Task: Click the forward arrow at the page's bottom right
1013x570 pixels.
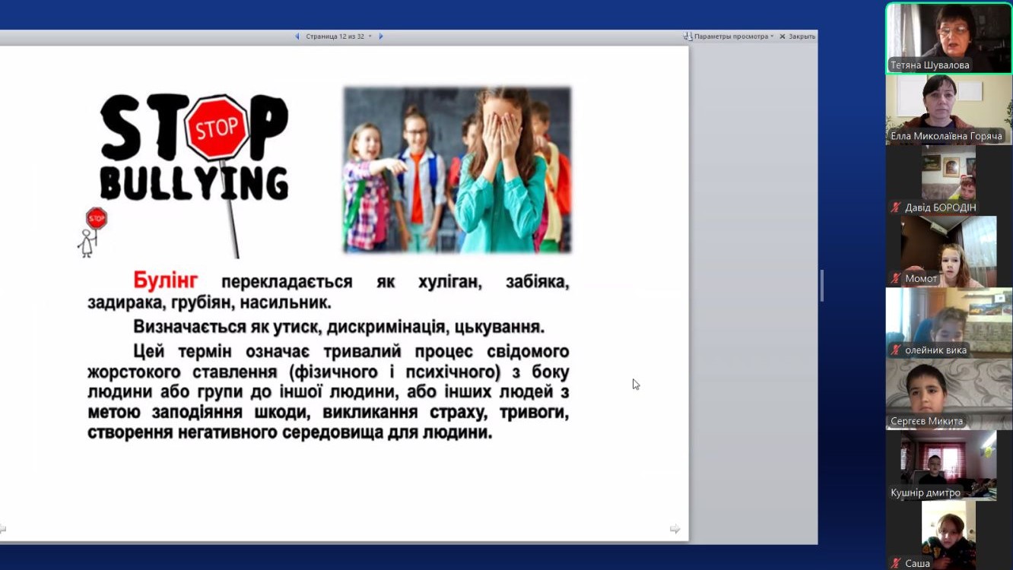Action: (675, 529)
